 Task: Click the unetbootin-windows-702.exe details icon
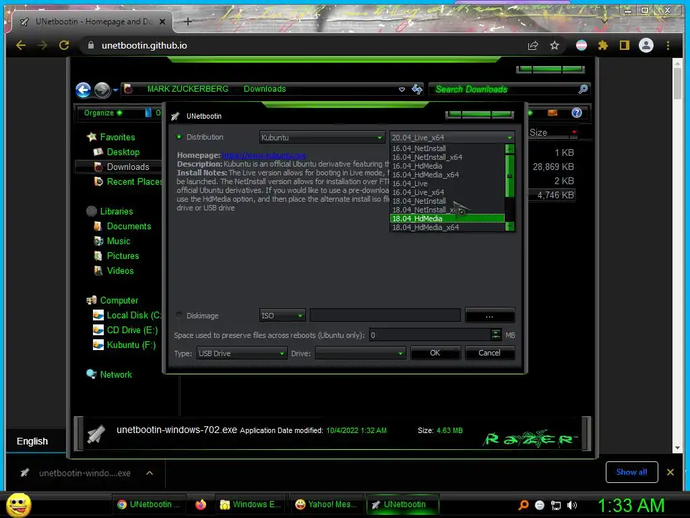(96, 434)
